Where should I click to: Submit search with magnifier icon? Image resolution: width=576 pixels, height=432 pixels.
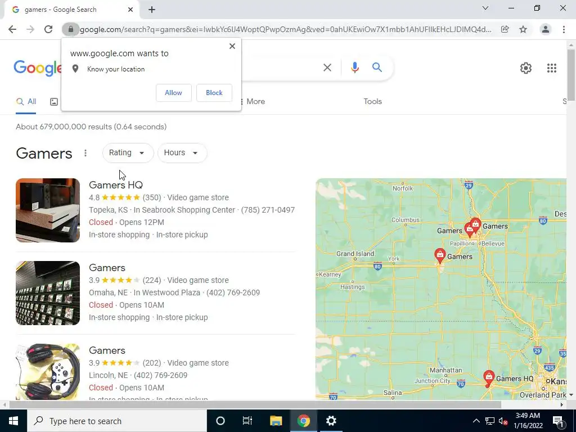tap(377, 67)
